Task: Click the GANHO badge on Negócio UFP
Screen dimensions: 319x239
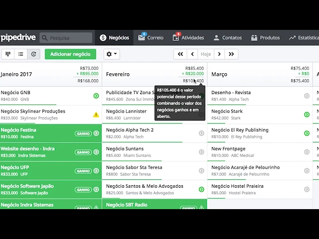Action: (83, 171)
